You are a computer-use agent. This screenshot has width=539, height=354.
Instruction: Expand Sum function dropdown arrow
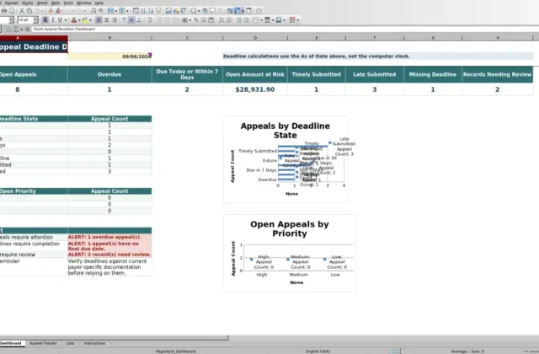pos(21,29)
